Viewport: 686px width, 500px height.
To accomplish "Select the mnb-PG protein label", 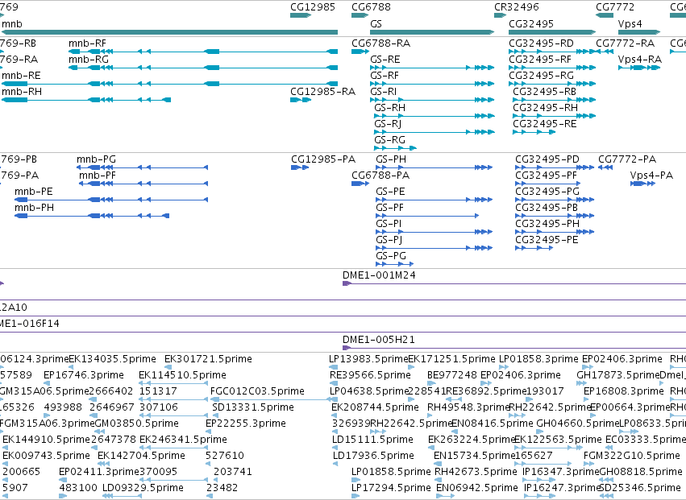I will pyautogui.click(x=96, y=159).
